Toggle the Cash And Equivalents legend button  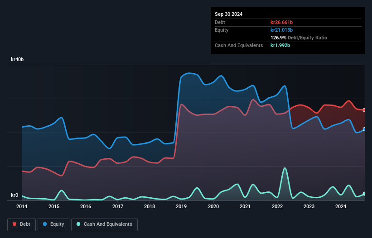pyautogui.click(x=104, y=224)
